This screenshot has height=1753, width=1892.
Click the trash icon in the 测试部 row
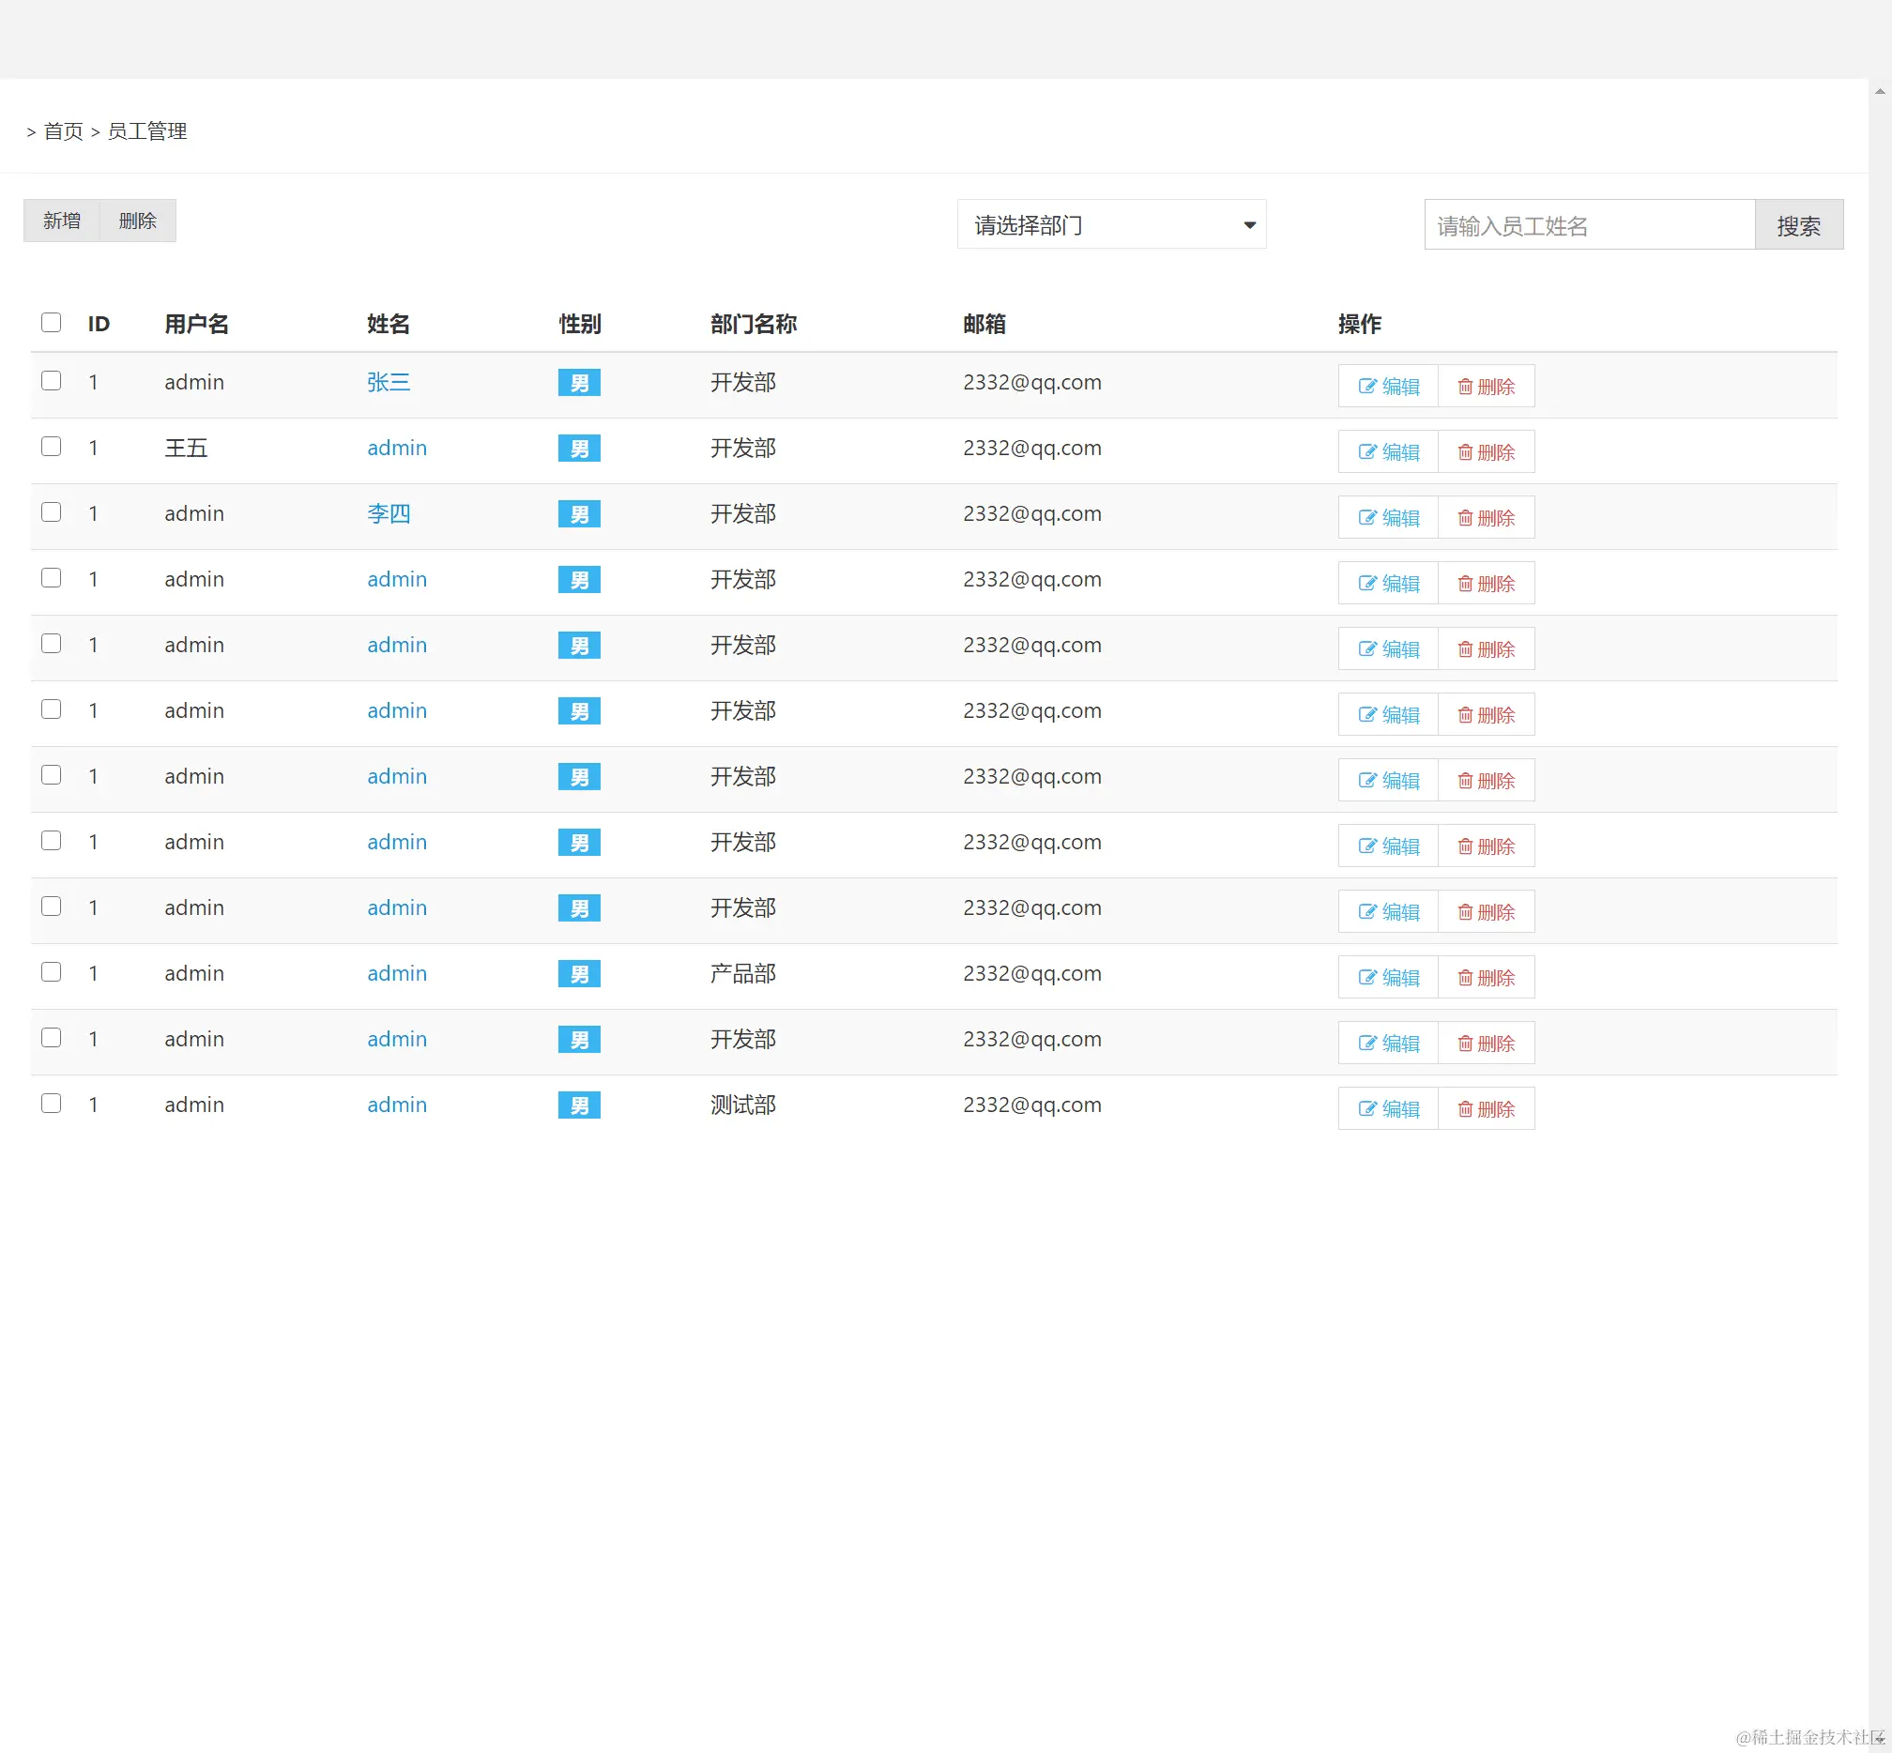tap(1465, 1108)
